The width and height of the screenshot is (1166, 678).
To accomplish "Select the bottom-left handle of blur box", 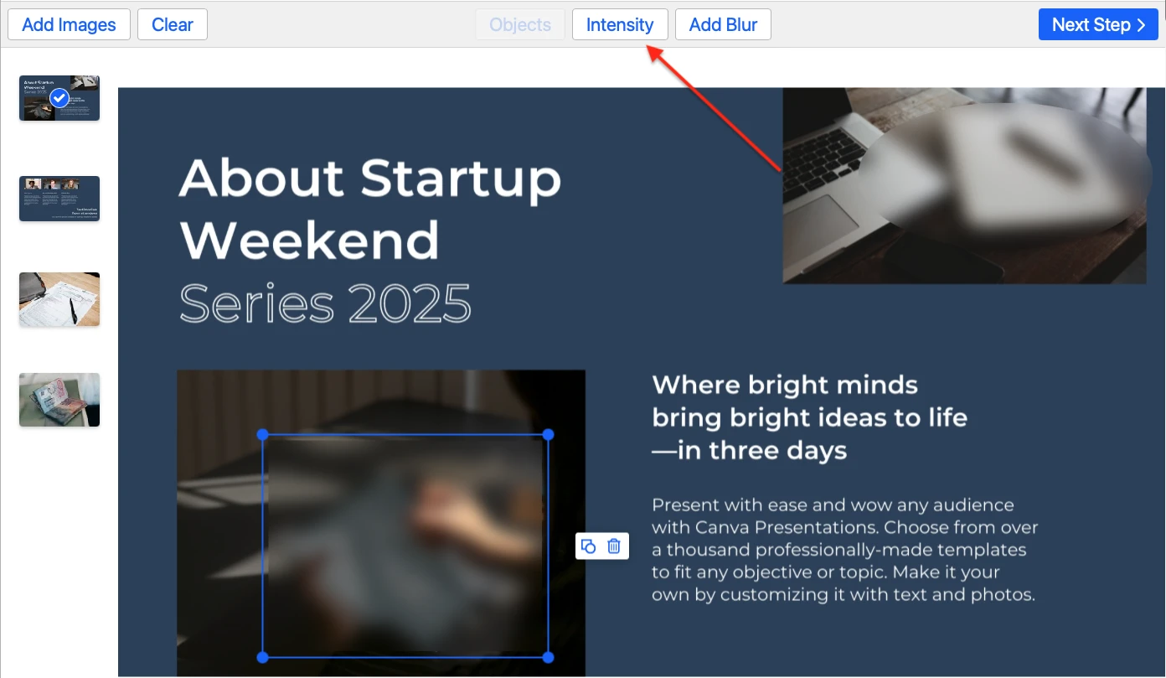I will tap(262, 657).
